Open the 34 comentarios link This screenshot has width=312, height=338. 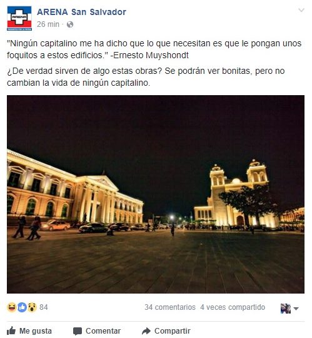pos(170,307)
